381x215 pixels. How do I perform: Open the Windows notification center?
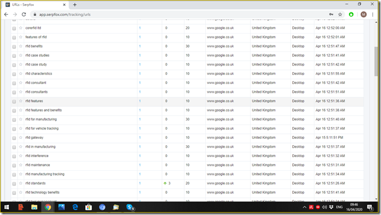click(370, 207)
